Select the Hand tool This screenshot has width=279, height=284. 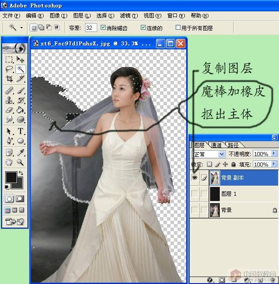(x=9, y=162)
